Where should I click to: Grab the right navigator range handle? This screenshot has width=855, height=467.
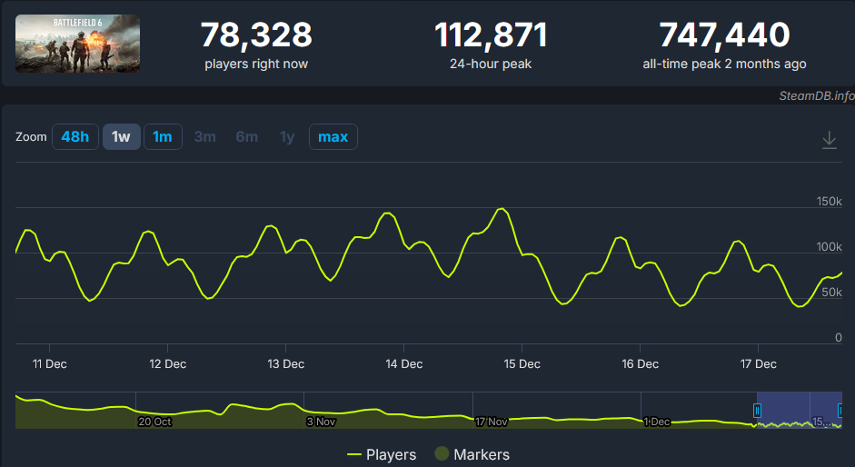click(840, 411)
